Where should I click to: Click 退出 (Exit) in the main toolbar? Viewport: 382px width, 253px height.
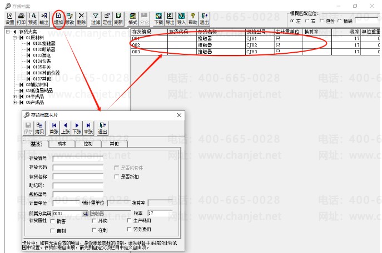(x=205, y=19)
